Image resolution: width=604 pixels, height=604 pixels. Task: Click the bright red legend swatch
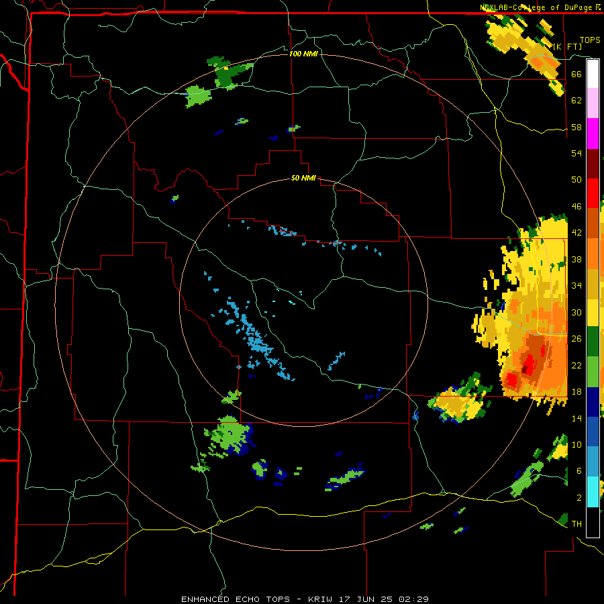pyautogui.click(x=593, y=193)
